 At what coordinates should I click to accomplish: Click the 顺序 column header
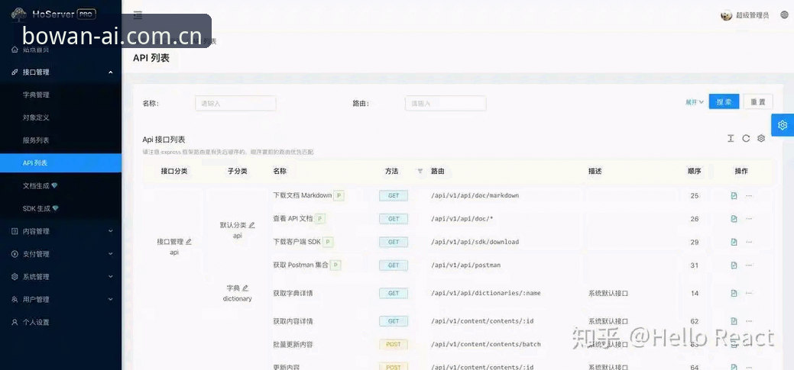coord(694,172)
